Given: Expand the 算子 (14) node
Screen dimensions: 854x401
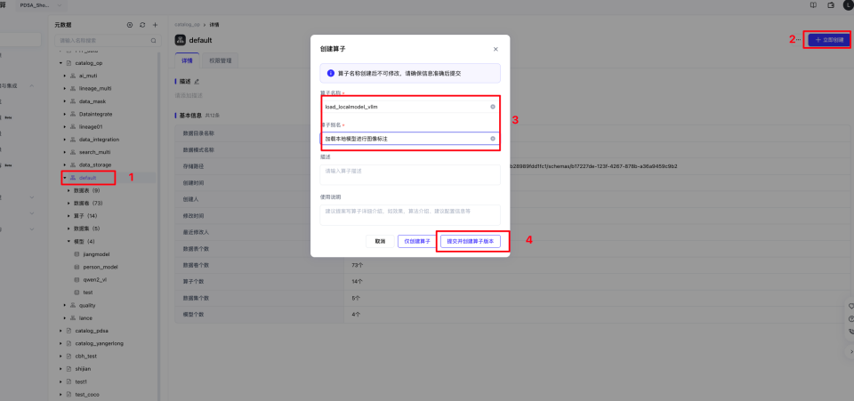Looking at the screenshot, I should click(x=68, y=216).
